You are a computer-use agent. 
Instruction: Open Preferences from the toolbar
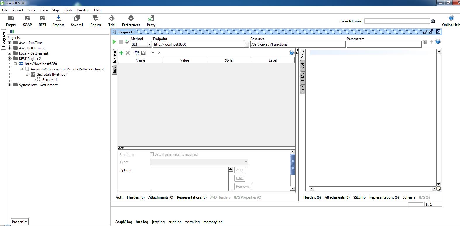pyautogui.click(x=131, y=21)
